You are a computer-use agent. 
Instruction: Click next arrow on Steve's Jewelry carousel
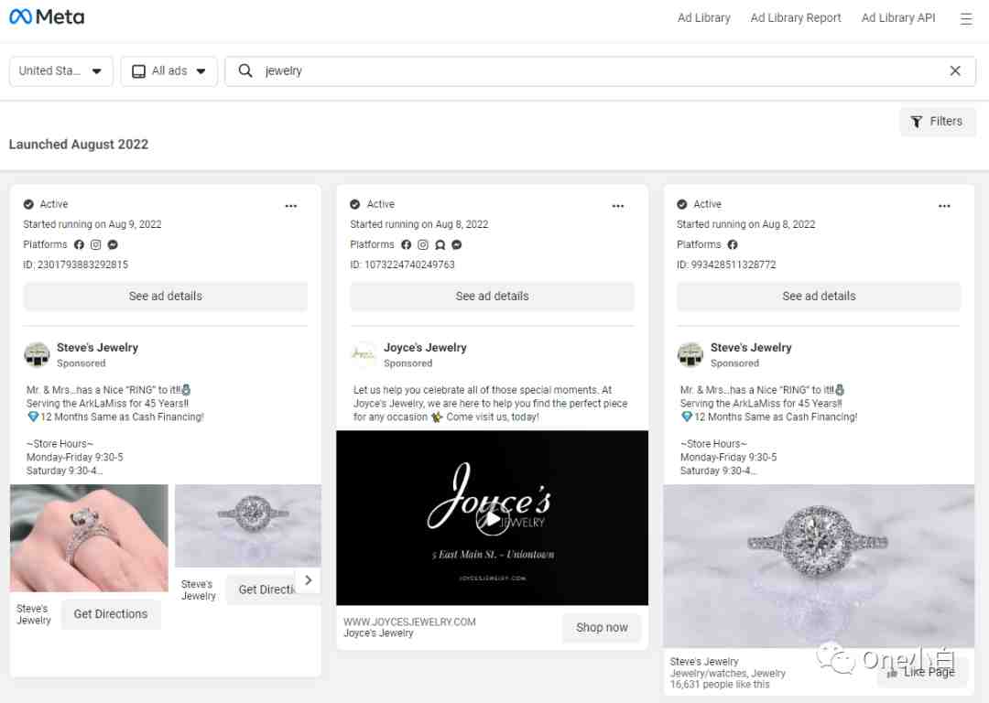tap(309, 580)
